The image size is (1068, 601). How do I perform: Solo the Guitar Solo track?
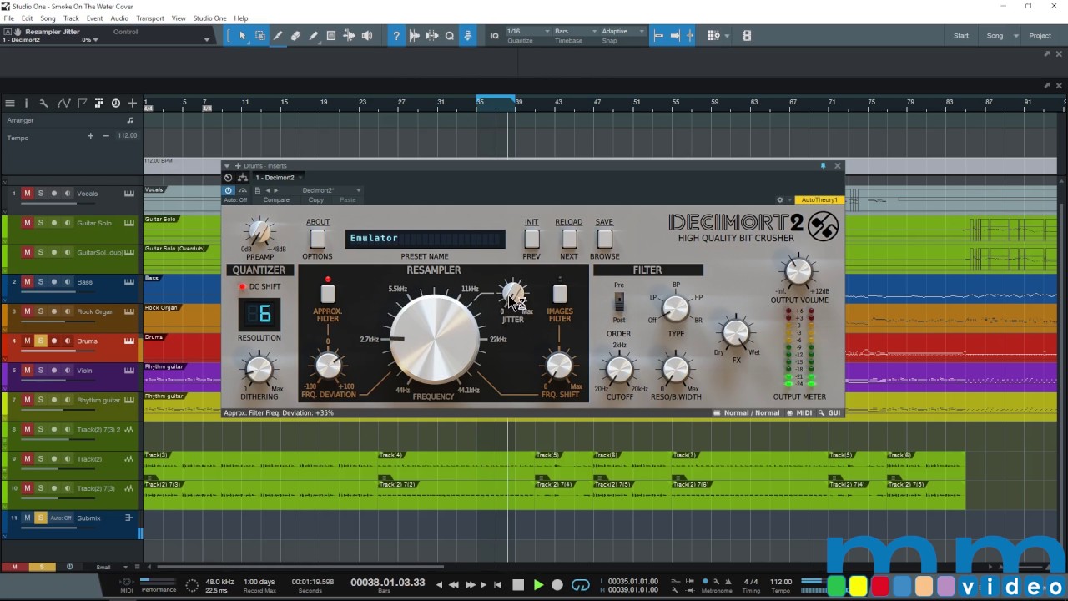click(40, 223)
